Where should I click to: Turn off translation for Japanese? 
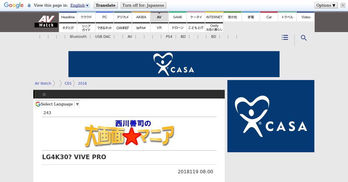tap(143, 5)
